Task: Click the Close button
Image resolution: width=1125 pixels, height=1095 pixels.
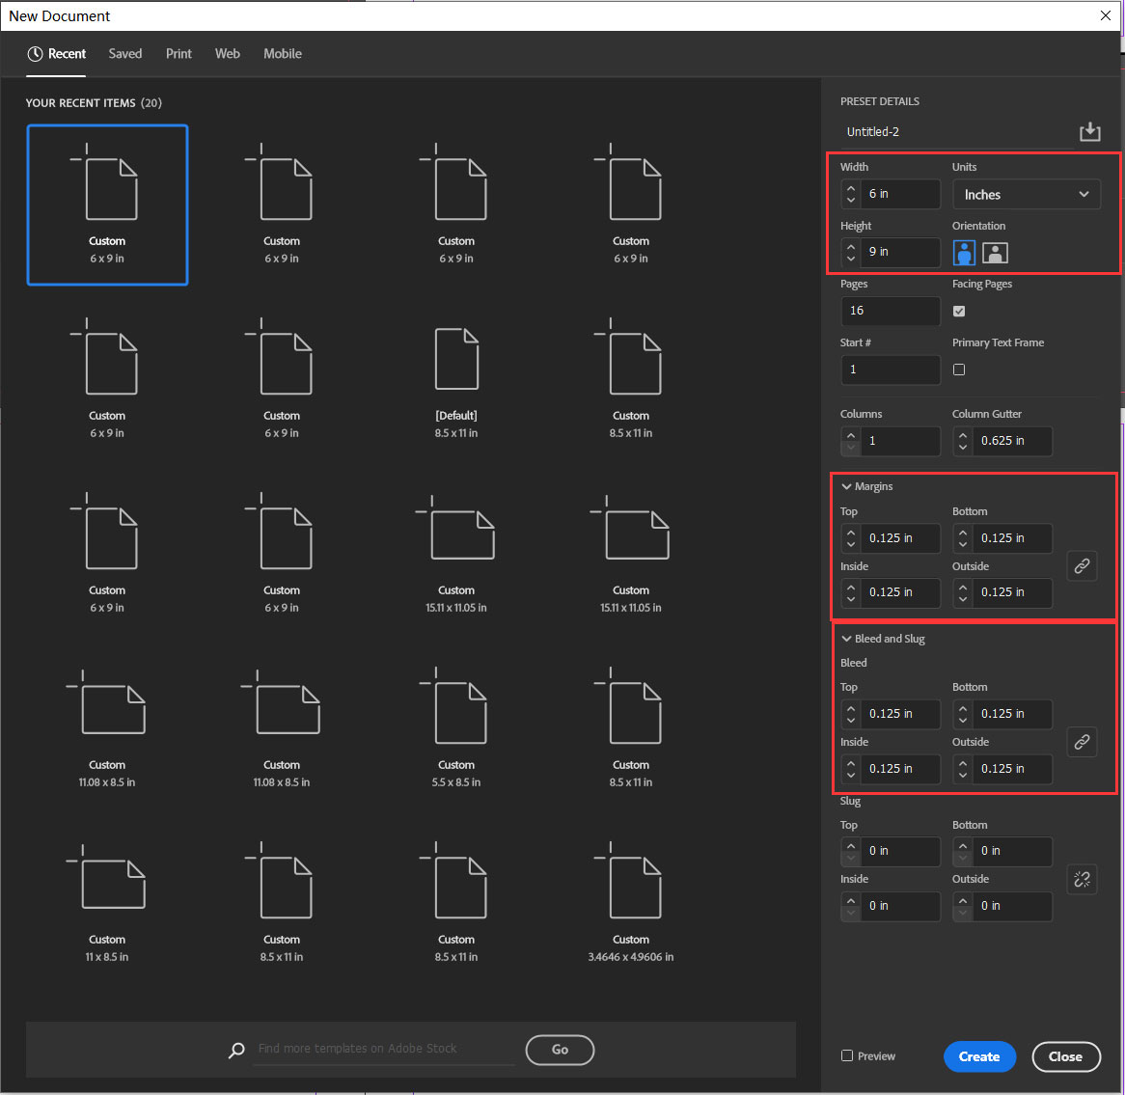Action: pos(1065,1056)
